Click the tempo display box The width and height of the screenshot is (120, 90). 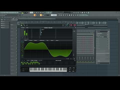(x=31, y=12)
